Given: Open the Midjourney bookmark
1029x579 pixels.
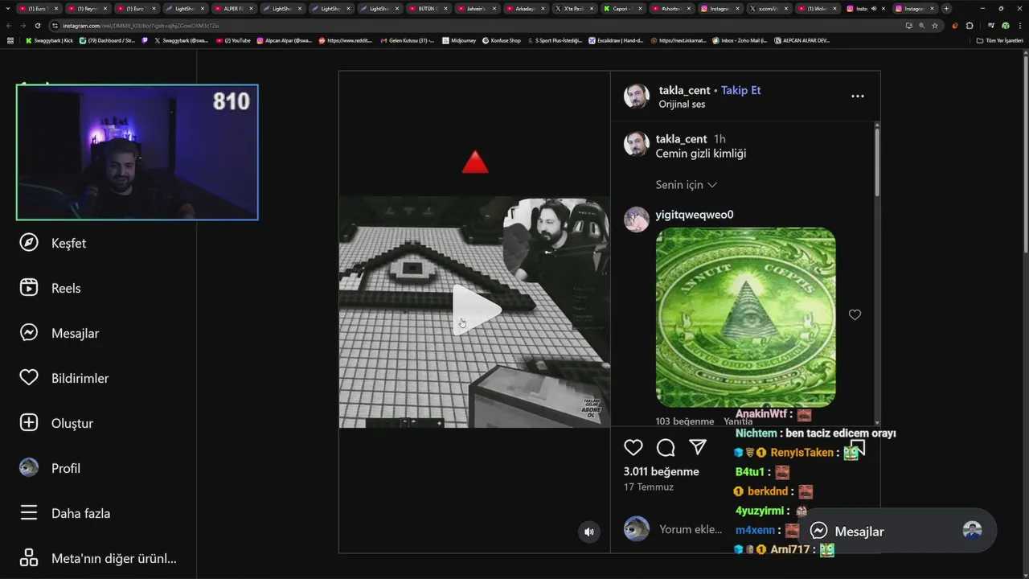Looking at the screenshot, I should (459, 40).
